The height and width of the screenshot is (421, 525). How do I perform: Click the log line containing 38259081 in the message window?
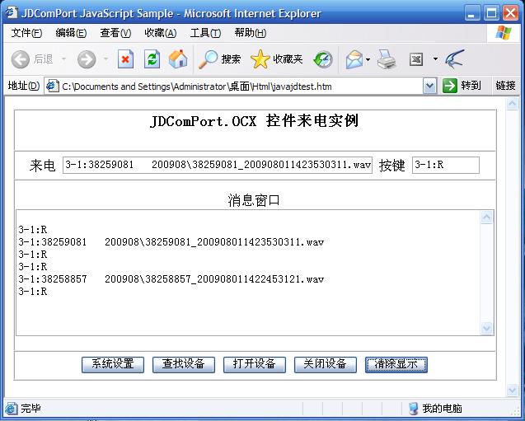[x=171, y=242]
